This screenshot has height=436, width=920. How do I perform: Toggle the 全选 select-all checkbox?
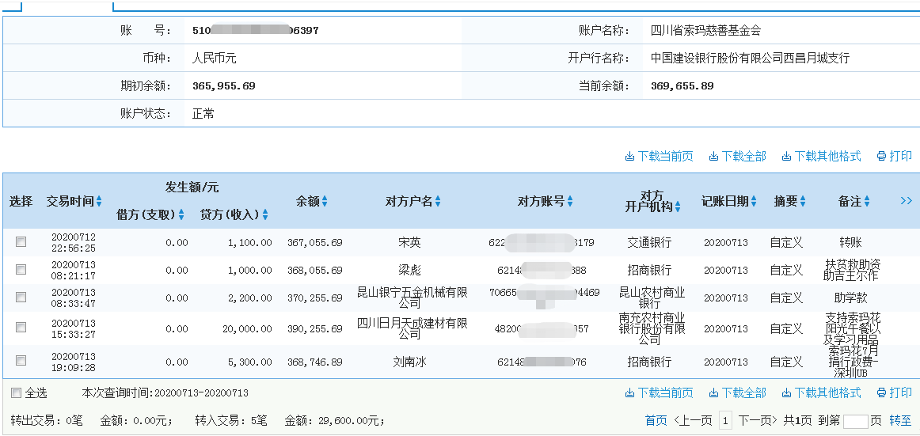coord(17,392)
